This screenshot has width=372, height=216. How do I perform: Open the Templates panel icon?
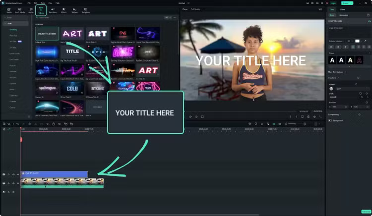[x=86, y=9]
